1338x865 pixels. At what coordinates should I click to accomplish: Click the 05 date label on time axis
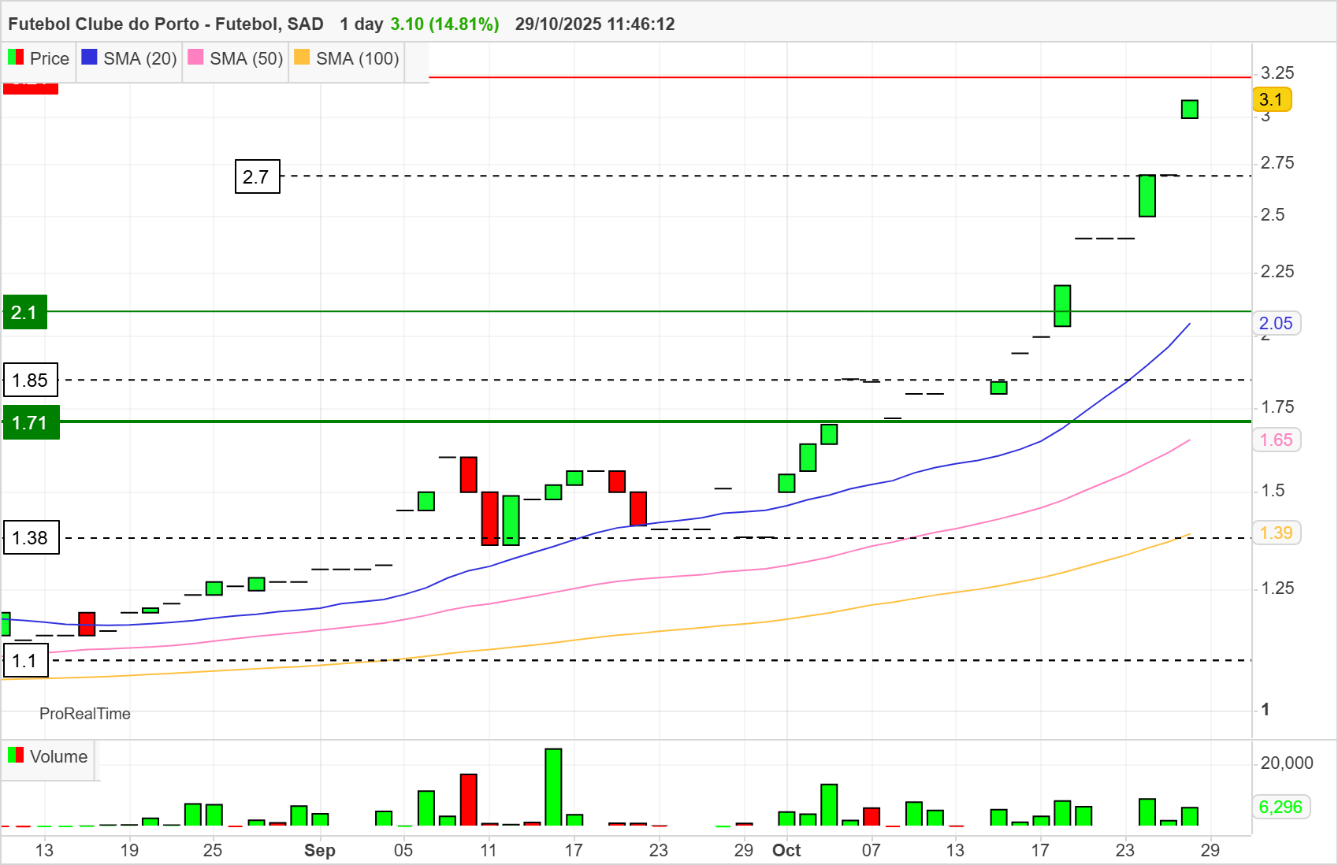point(403,850)
